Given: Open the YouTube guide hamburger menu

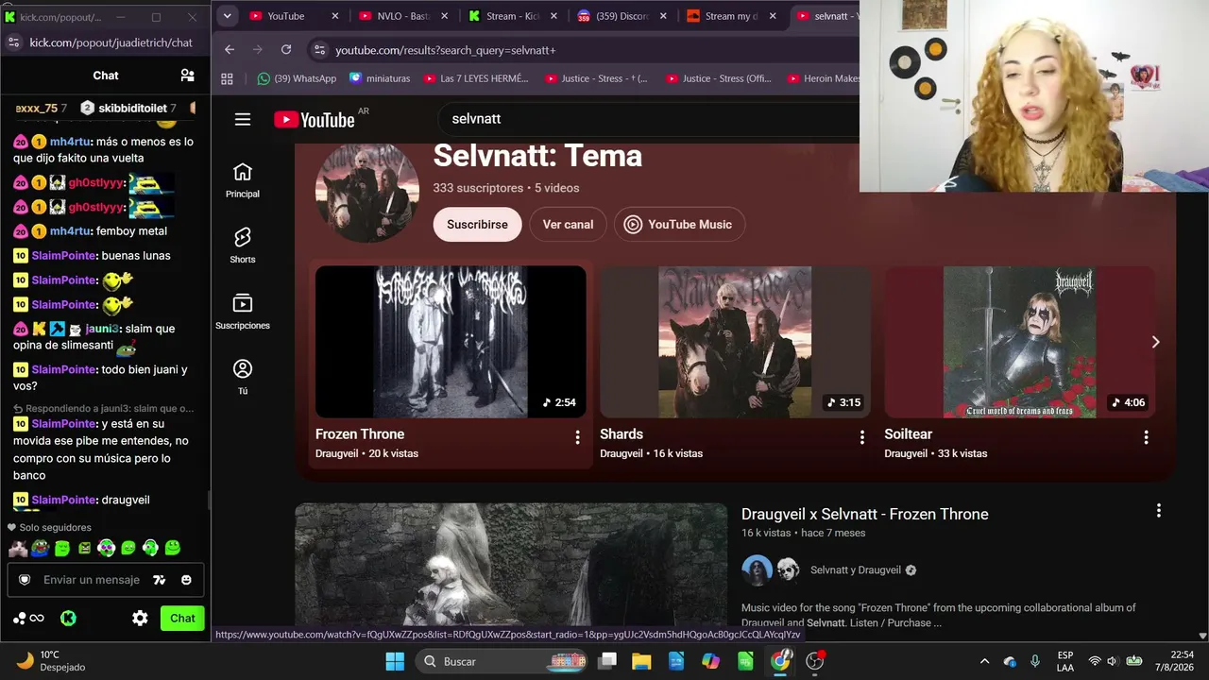Looking at the screenshot, I should 243,119.
